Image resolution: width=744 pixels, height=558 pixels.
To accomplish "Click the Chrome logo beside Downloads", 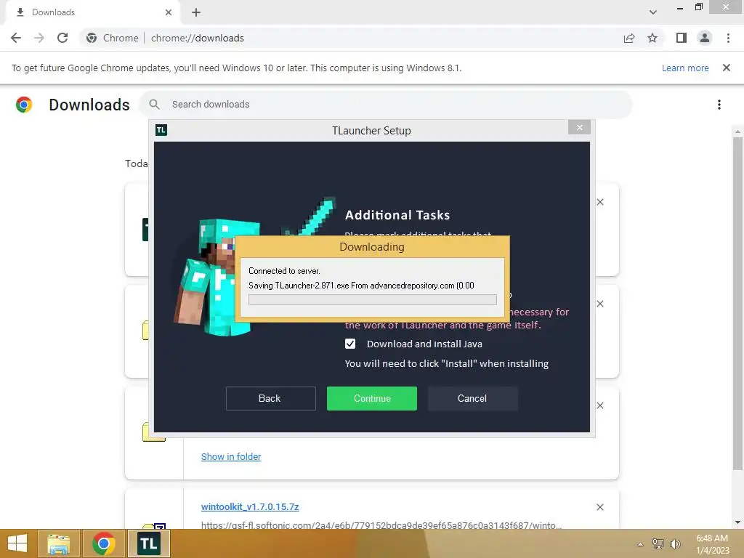I will click(24, 105).
